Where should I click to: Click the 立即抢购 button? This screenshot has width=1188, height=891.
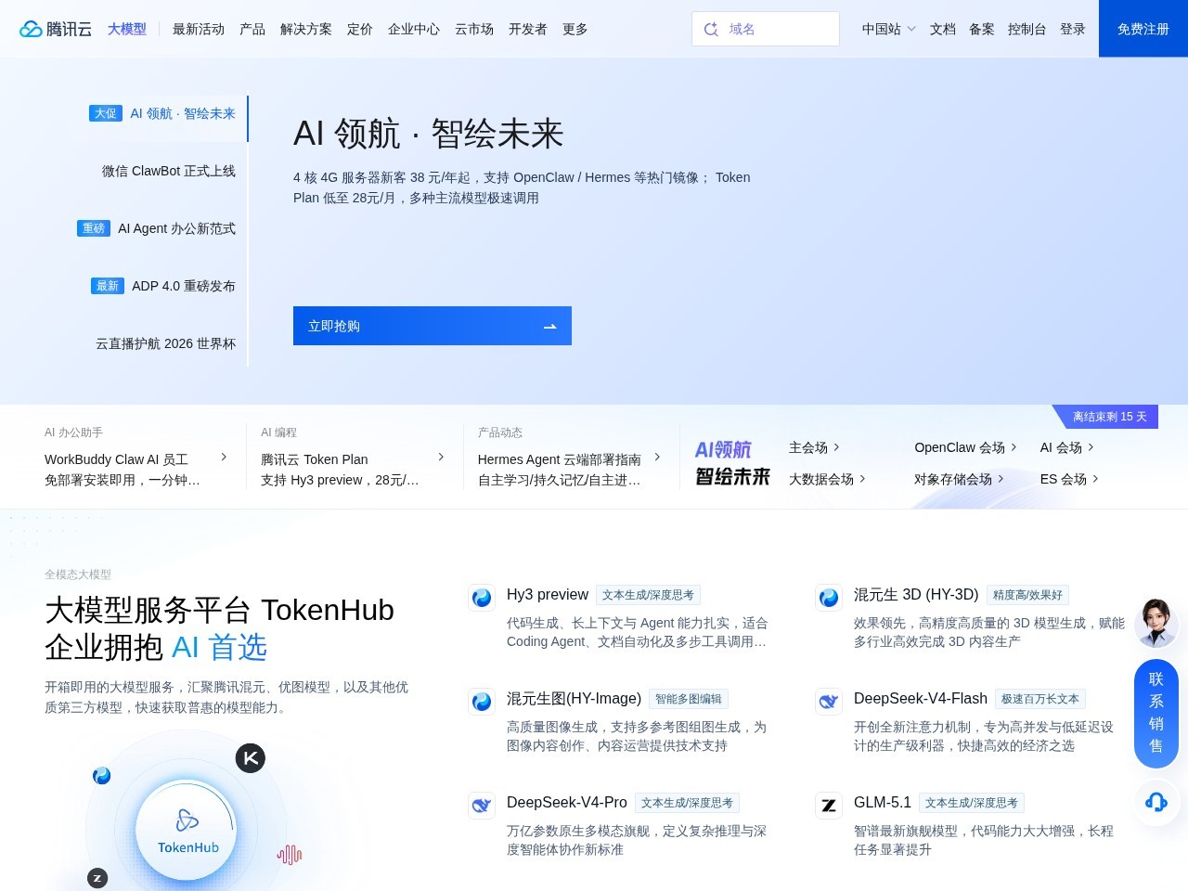(x=433, y=326)
